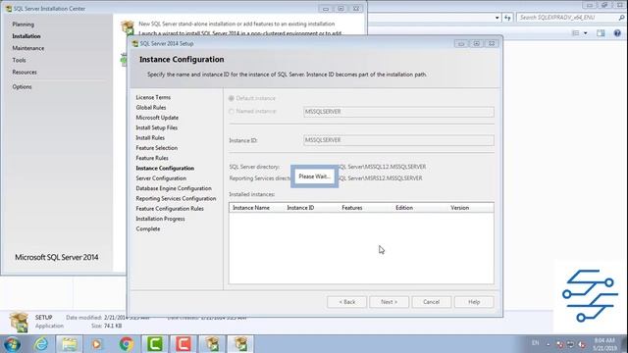Click Feature Selection step
The height and width of the screenshot is (353, 628).
[x=157, y=148]
